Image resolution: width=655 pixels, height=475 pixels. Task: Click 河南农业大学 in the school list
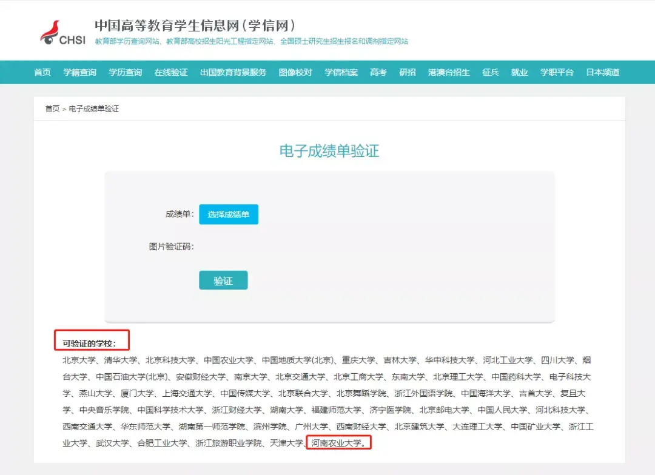point(337,443)
